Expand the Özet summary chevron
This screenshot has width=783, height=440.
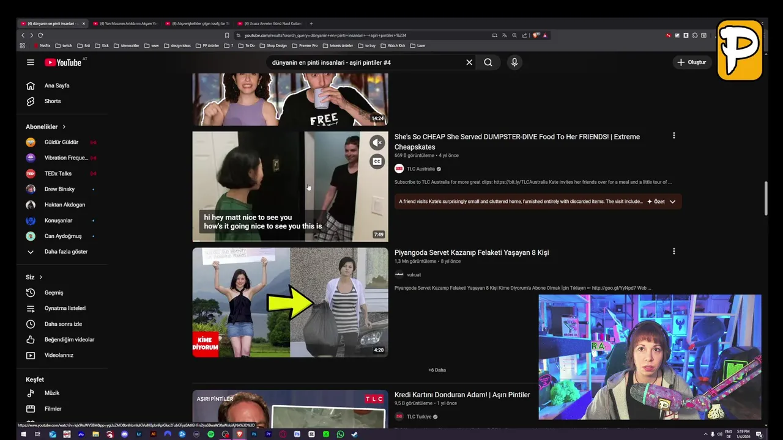[672, 202]
